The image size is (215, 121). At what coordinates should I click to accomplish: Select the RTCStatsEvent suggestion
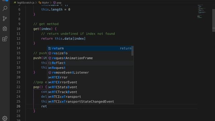coord(90,87)
